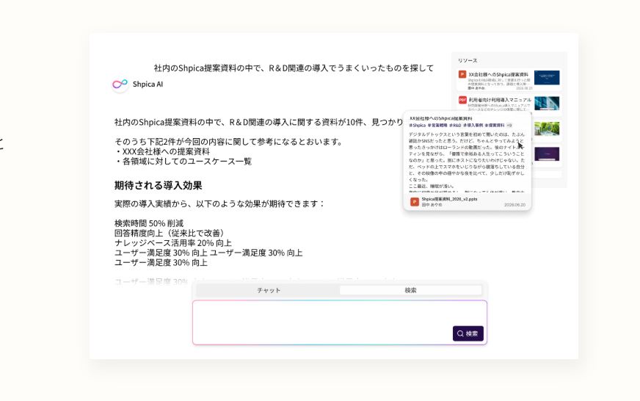
Task: Click the purple 検索 search button
Action: (x=468, y=333)
